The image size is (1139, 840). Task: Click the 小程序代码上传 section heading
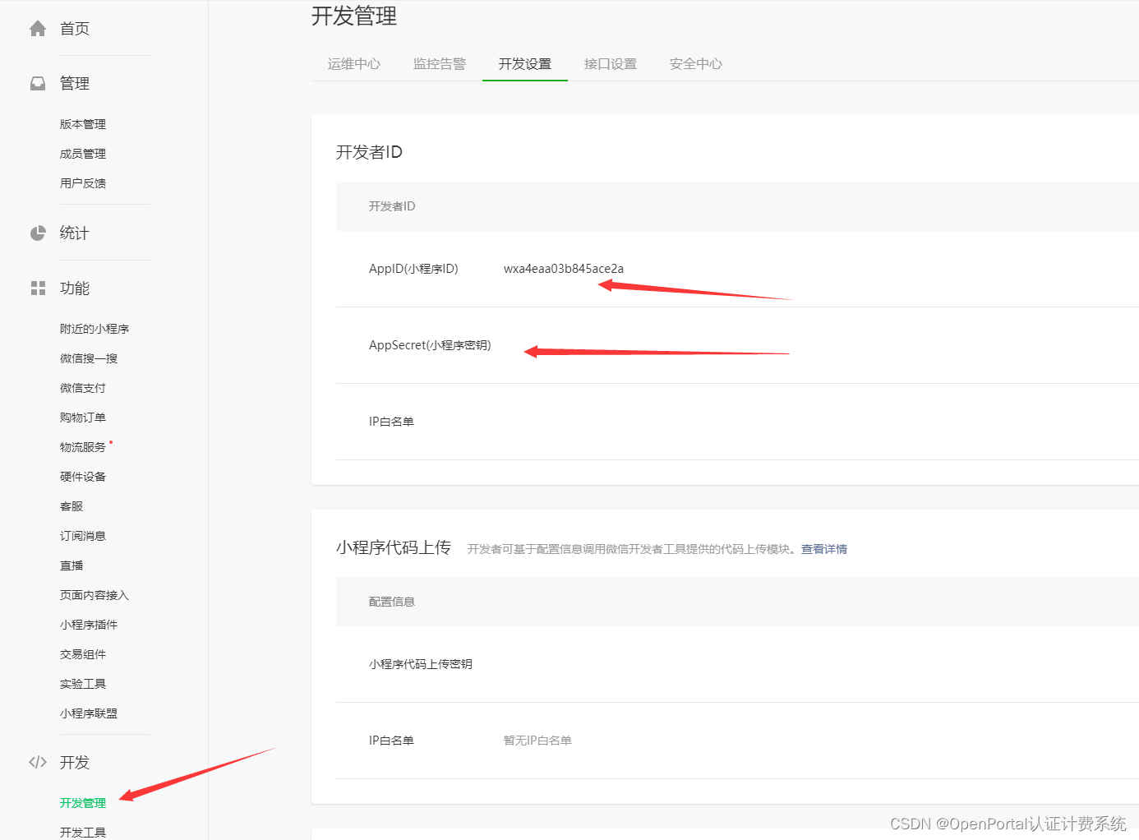394,547
